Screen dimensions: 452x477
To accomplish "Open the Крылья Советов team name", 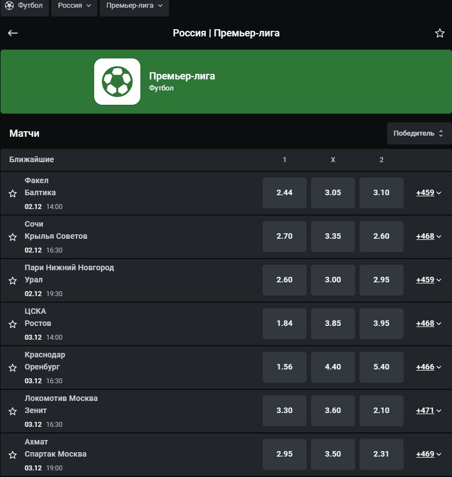I will tap(56, 236).
